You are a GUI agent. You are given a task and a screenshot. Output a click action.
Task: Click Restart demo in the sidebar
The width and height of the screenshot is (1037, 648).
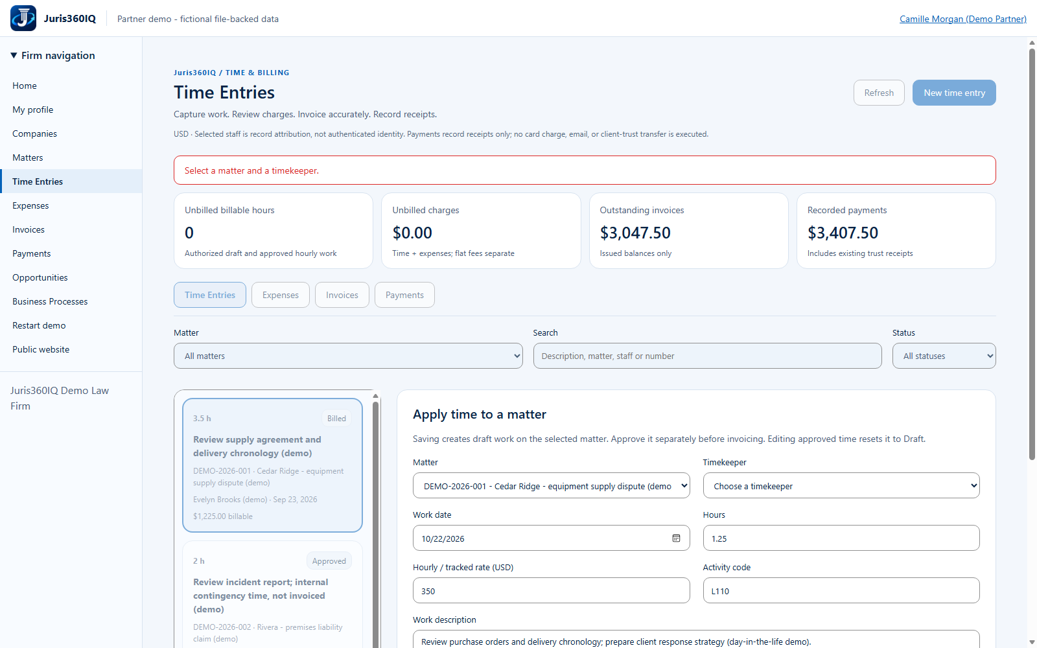click(x=71, y=325)
